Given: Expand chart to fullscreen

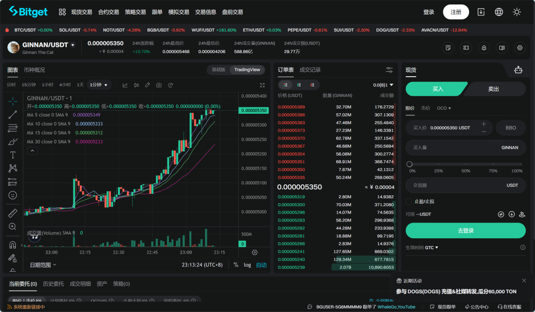Looking at the screenshot, I should point(263,85).
